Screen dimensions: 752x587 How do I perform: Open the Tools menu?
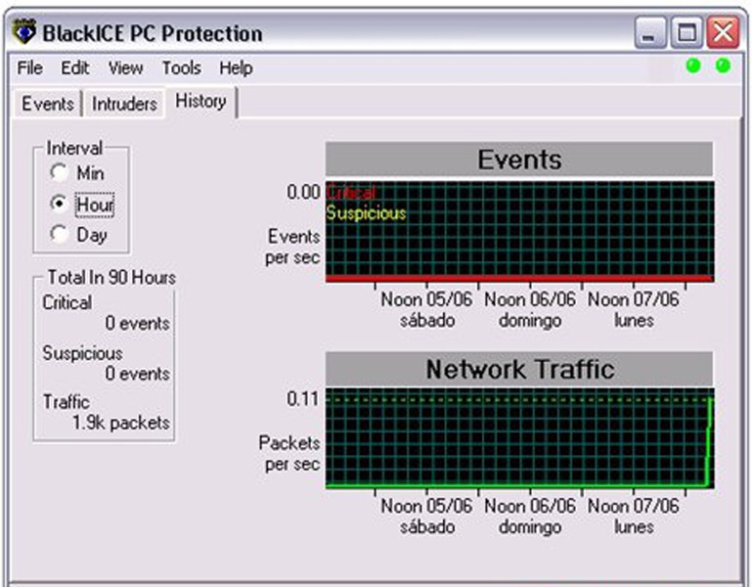[181, 68]
